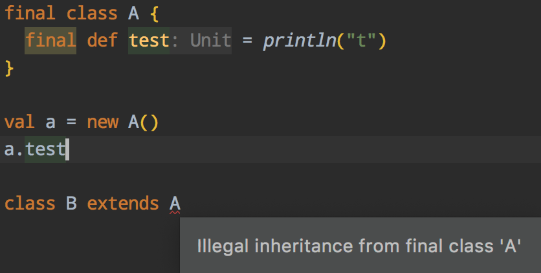Click the opening brace after class A
The height and width of the screenshot is (273, 541).
[x=154, y=14]
